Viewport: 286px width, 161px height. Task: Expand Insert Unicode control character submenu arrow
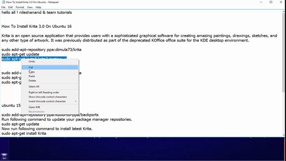pos(76,102)
